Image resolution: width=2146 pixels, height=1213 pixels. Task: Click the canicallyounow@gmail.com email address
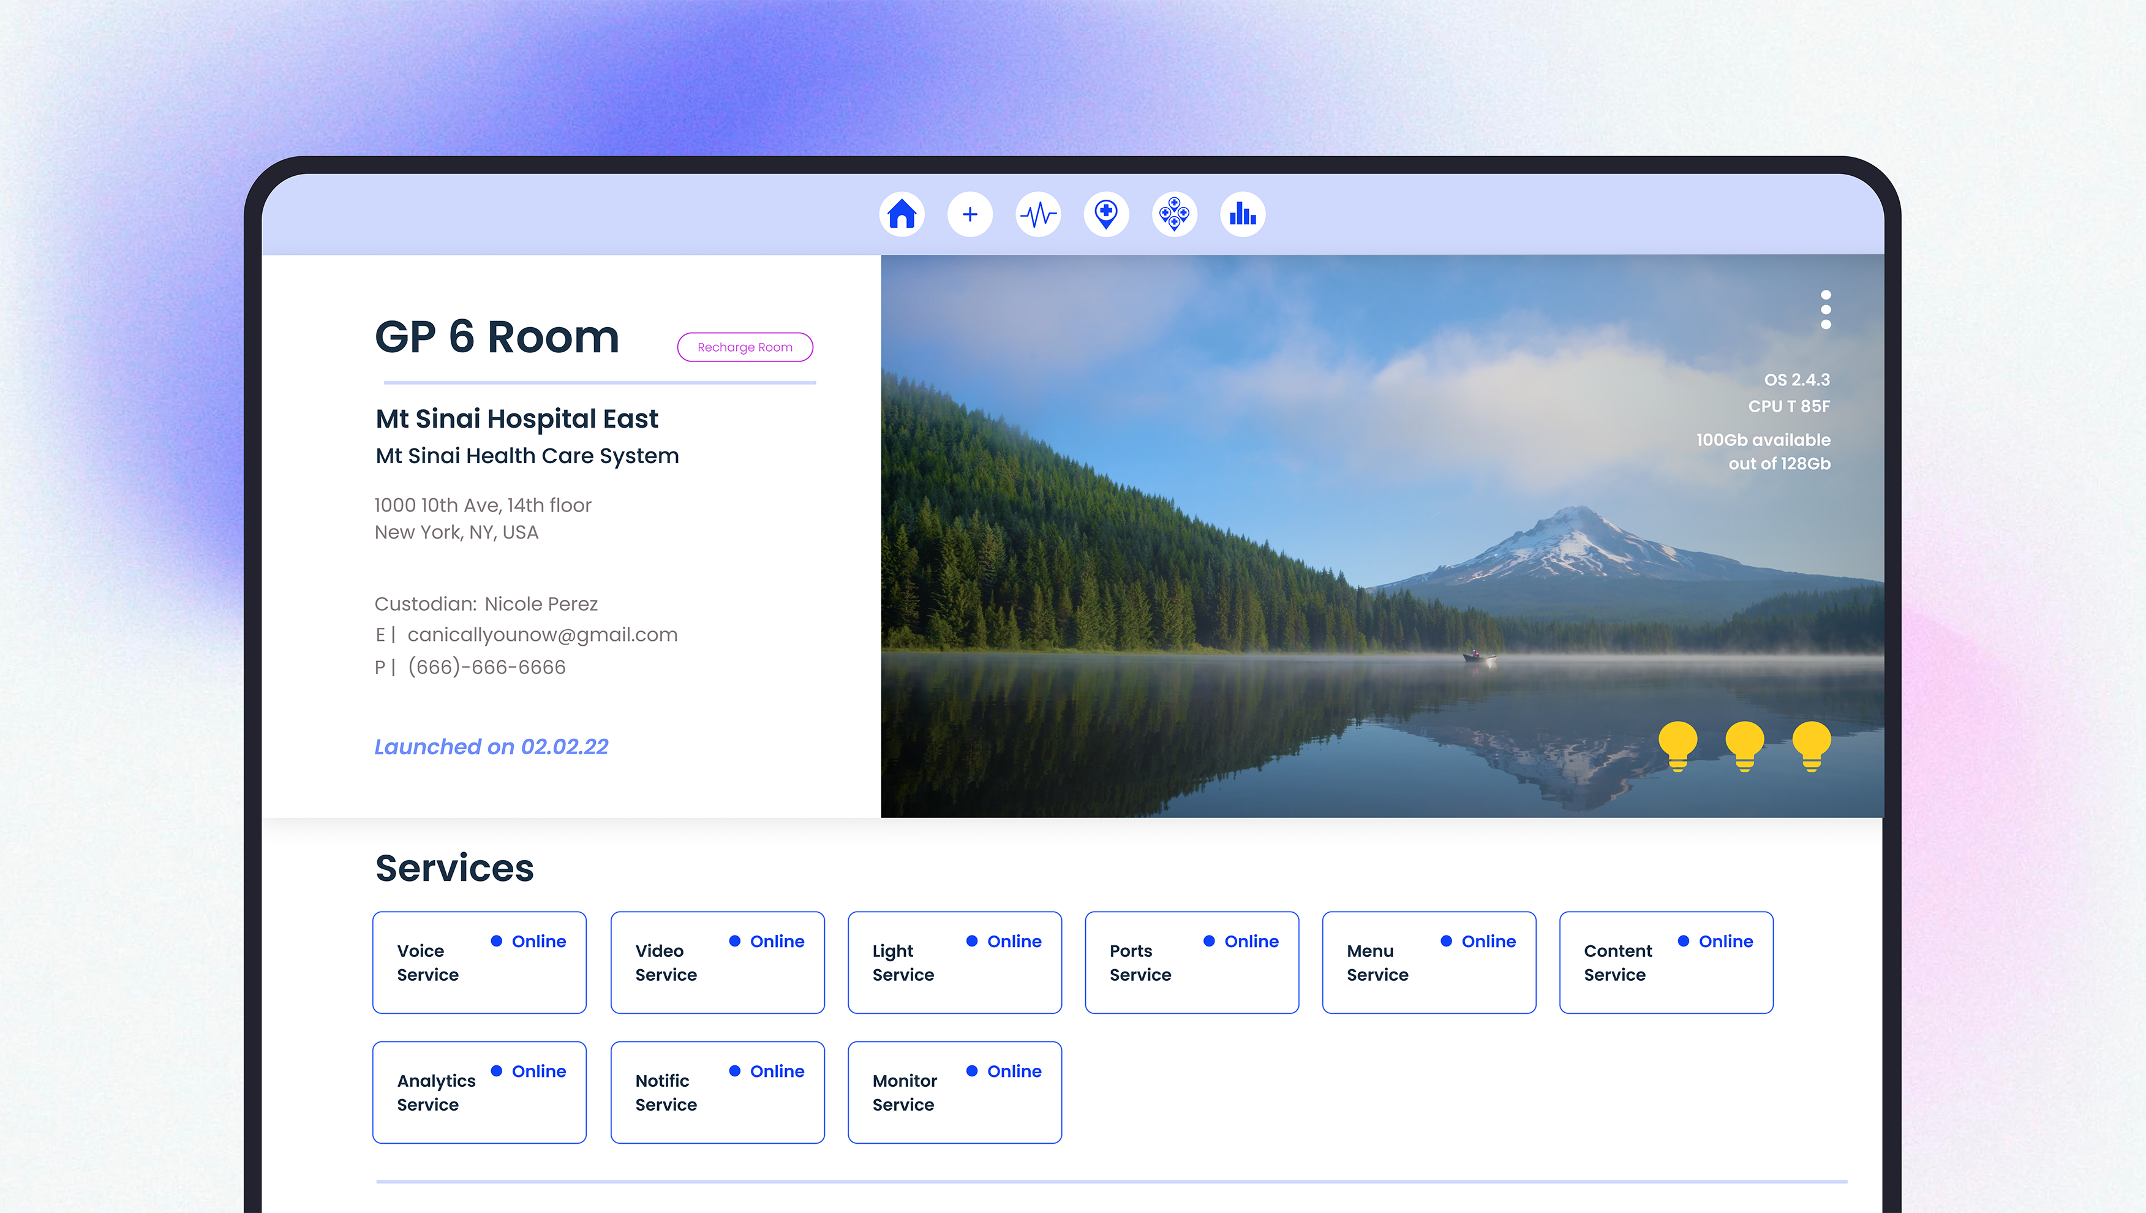pos(543,635)
